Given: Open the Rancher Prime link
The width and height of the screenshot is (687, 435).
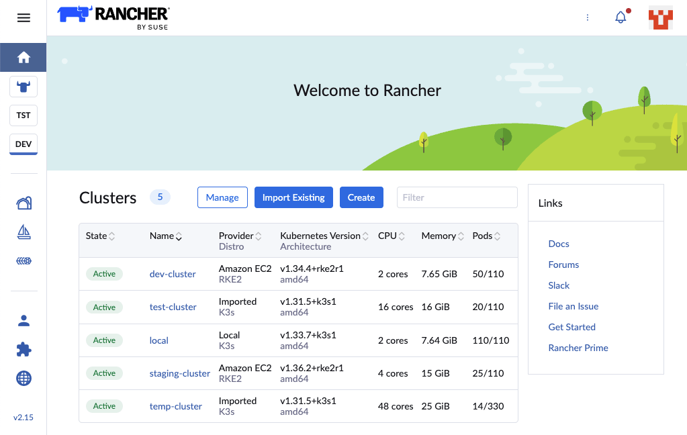Looking at the screenshot, I should (578, 348).
